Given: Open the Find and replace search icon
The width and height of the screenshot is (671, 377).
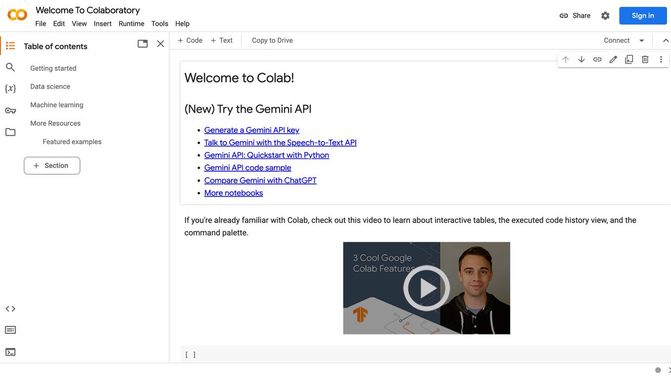Looking at the screenshot, I should (10, 67).
